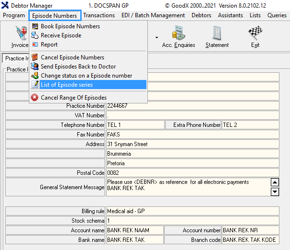Click the Practice Number field

(x=192, y=106)
